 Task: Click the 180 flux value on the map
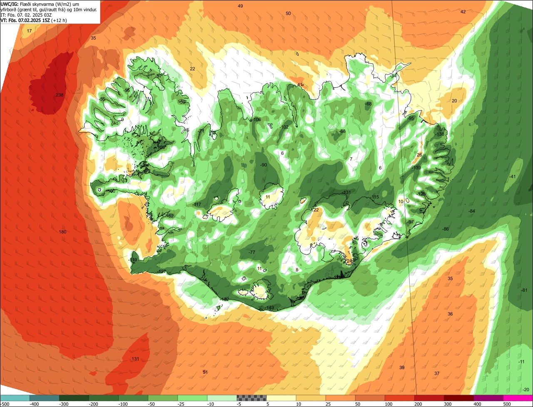62,232
